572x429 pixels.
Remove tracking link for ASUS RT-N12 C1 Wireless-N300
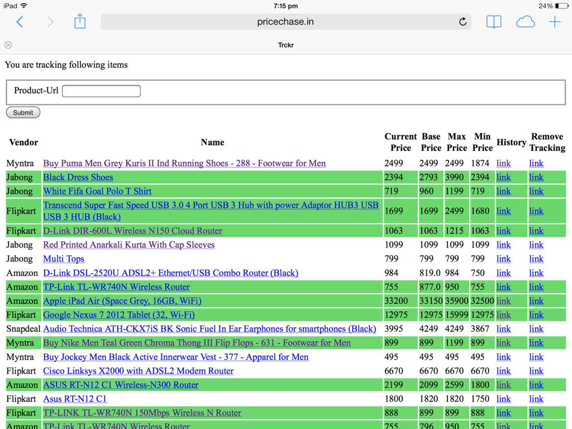pos(536,384)
